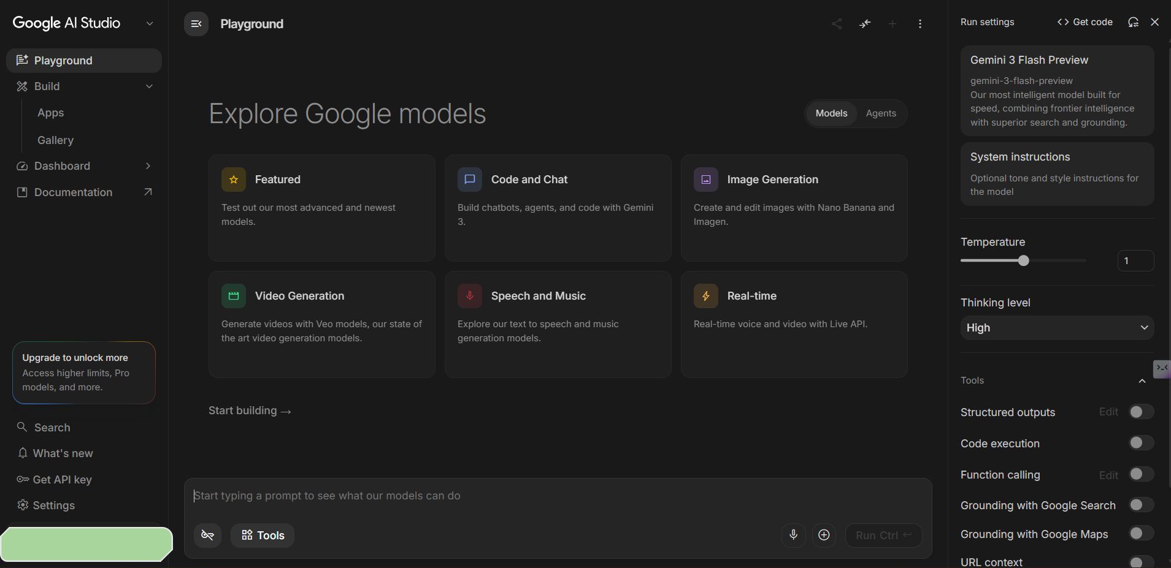Open the Real-time card title
The image size is (1171, 568).
751,296
